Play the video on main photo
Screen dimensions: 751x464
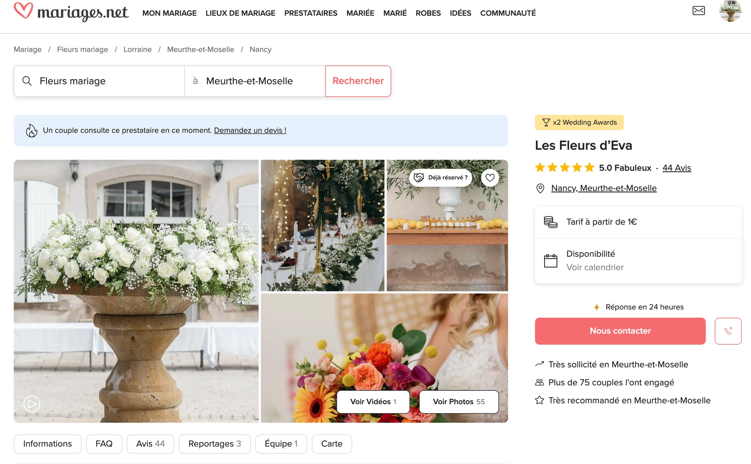(32, 404)
